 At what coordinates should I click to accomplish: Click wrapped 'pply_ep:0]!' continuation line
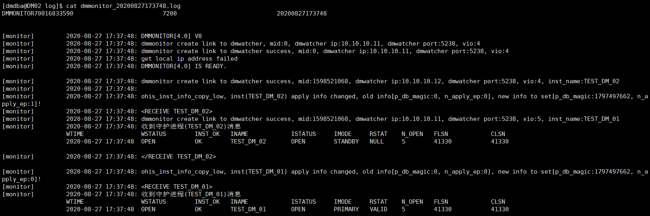click(x=21, y=179)
